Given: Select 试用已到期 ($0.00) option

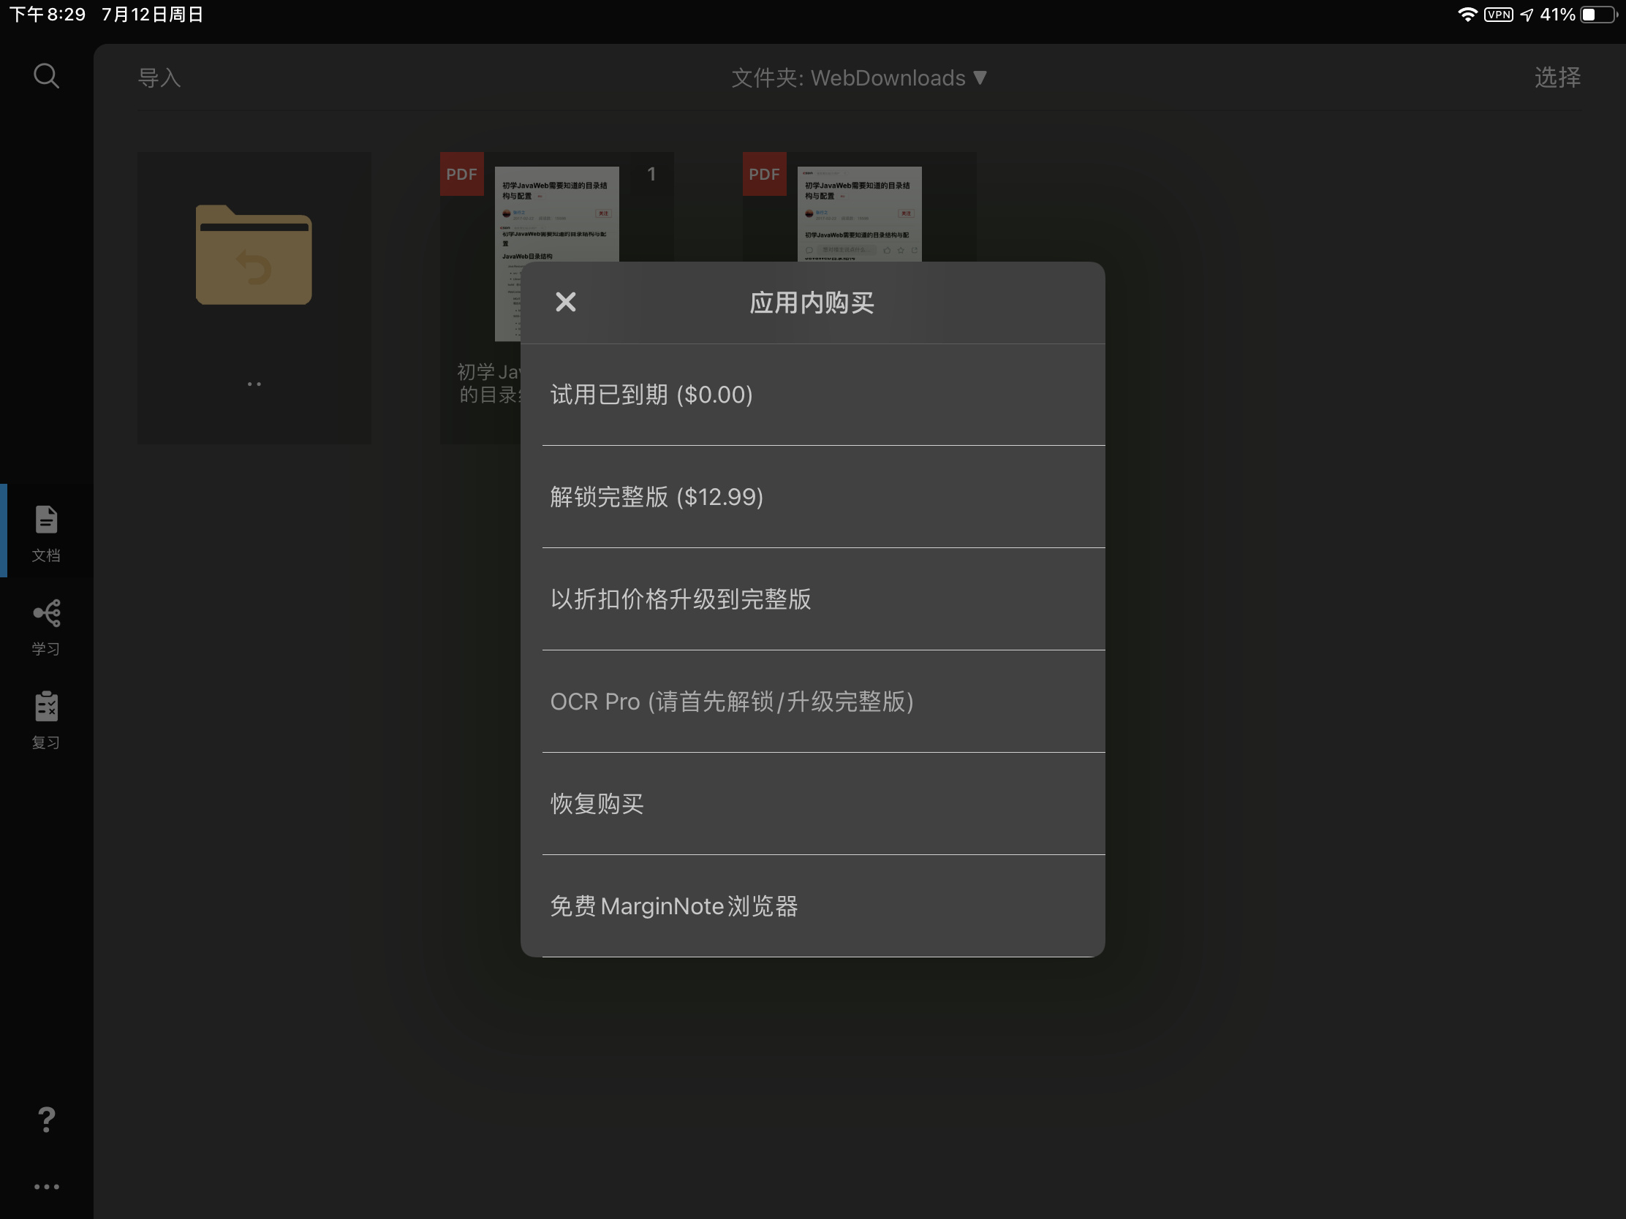Looking at the screenshot, I should [x=812, y=395].
